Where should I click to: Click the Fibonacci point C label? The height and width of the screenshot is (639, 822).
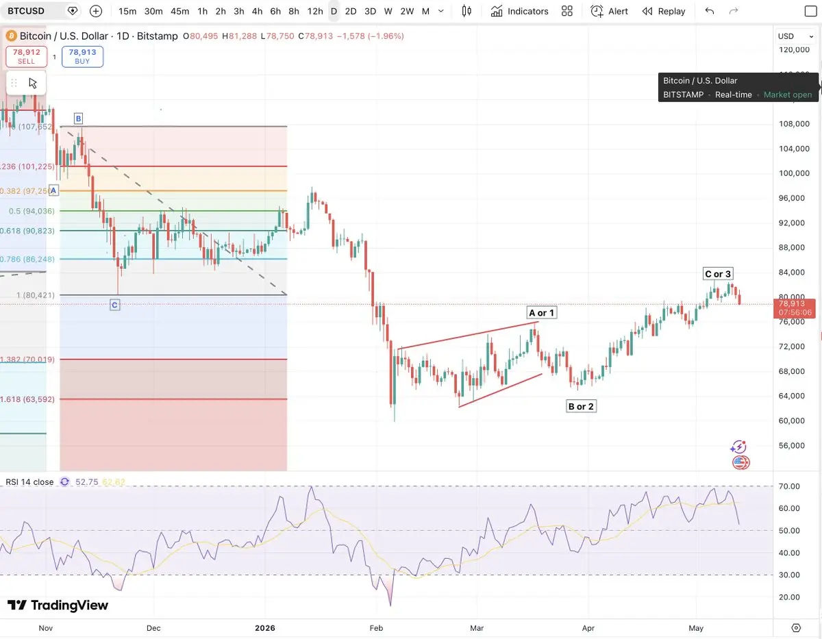[114, 304]
